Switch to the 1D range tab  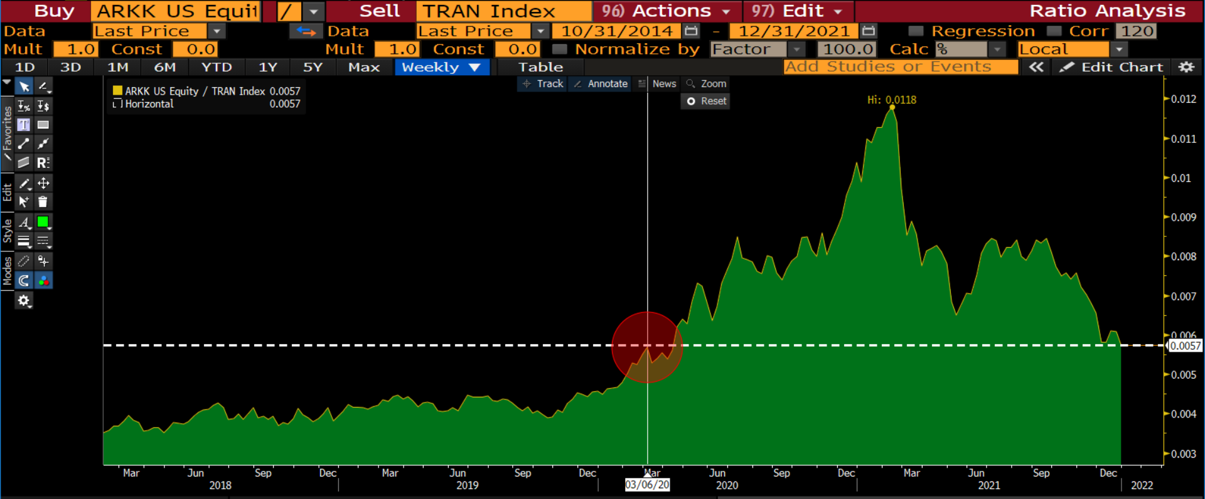pyautogui.click(x=24, y=67)
